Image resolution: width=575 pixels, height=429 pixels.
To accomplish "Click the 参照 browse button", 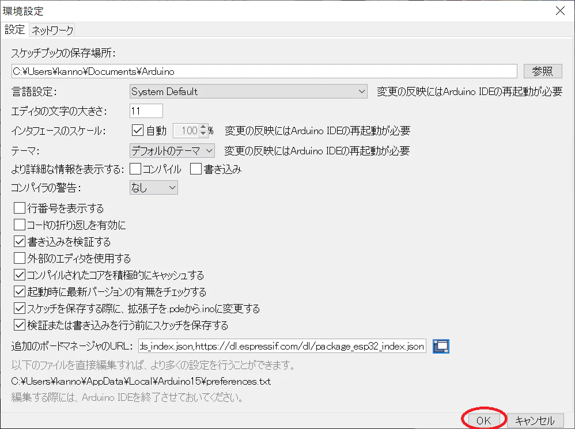I will pos(542,71).
